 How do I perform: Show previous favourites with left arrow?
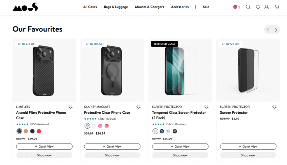[268, 30]
